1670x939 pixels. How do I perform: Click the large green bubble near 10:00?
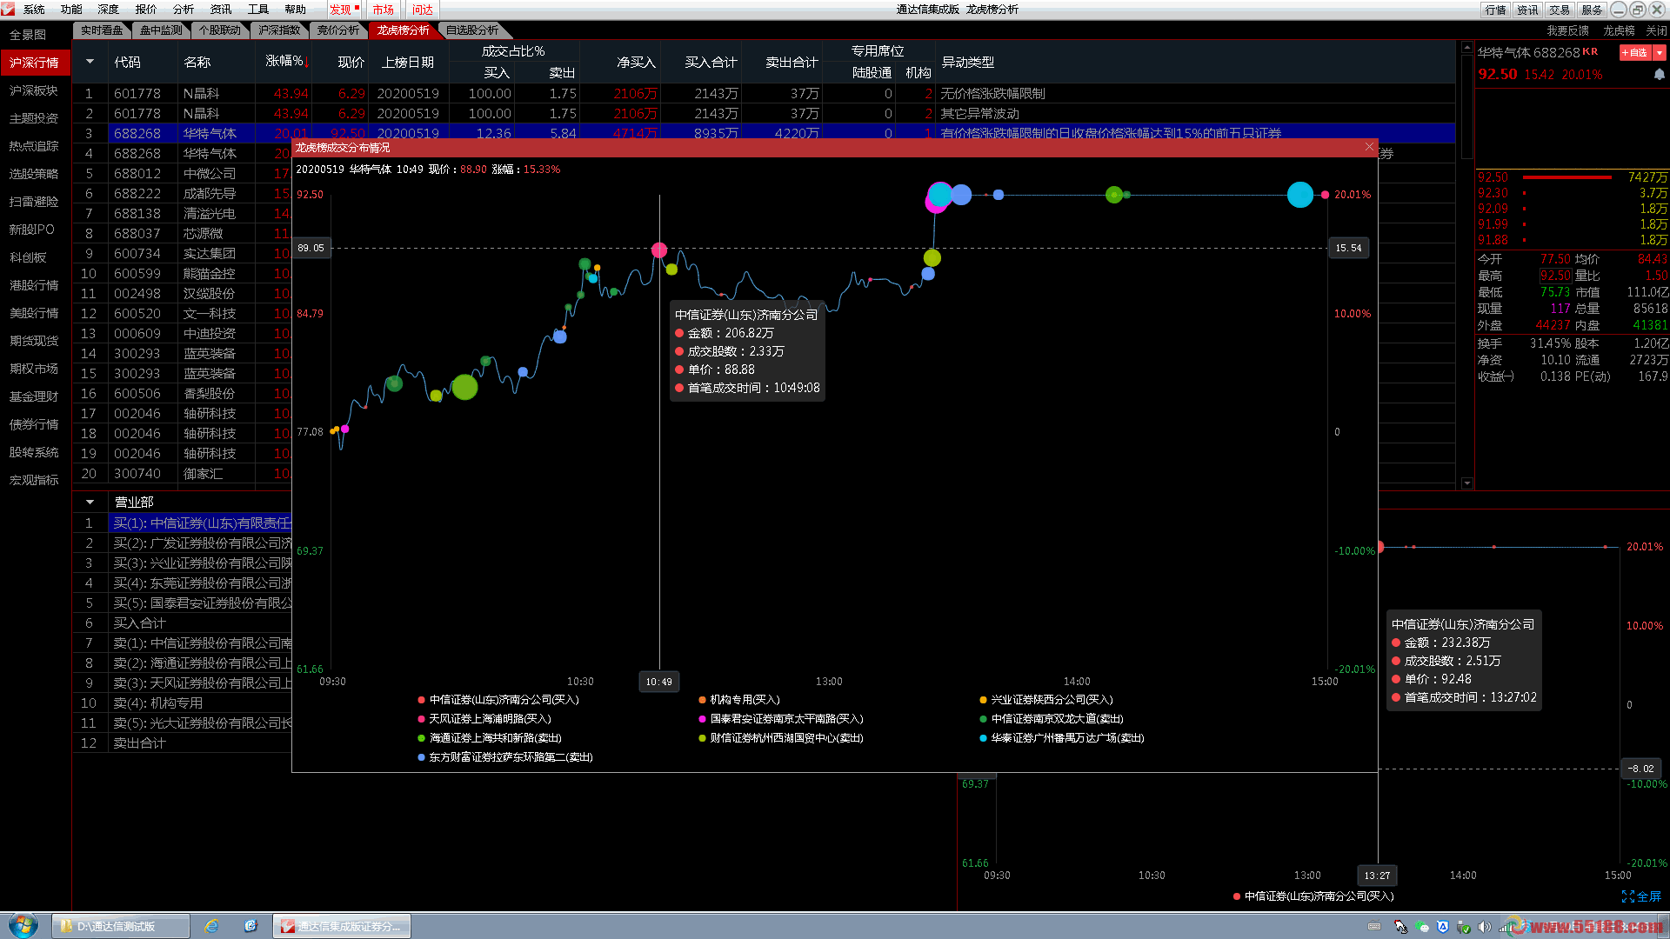(464, 387)
